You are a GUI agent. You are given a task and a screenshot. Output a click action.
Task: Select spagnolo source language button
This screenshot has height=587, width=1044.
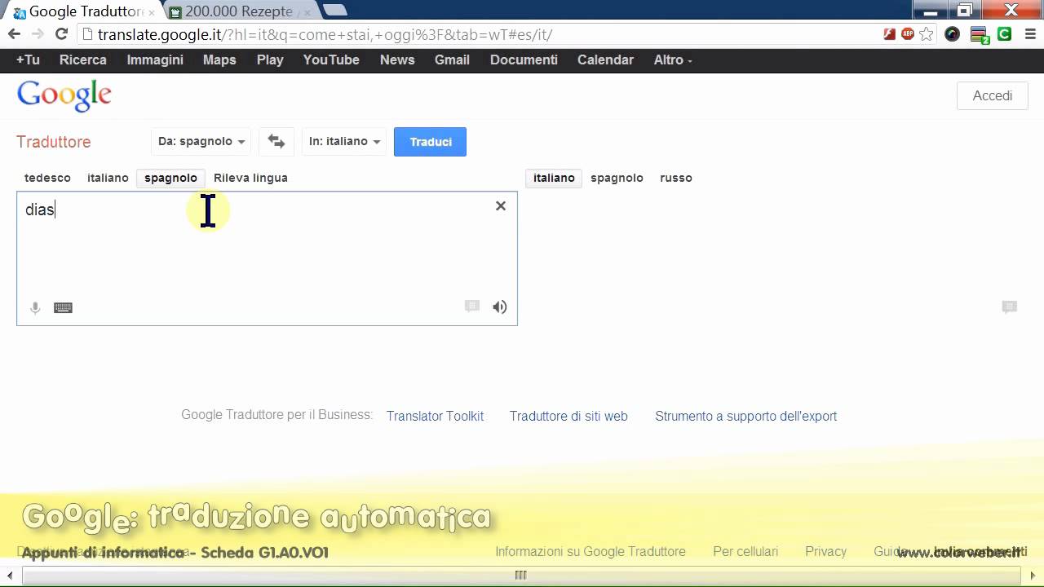click(x=170, y=178)
